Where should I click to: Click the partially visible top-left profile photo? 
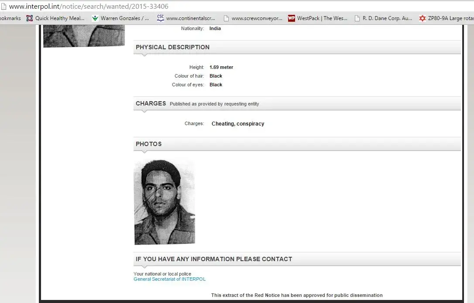84,36
